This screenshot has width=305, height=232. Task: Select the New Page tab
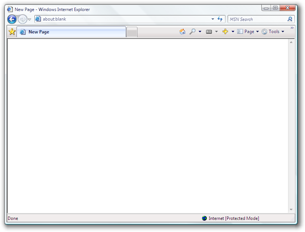click(x=55, y=32)
